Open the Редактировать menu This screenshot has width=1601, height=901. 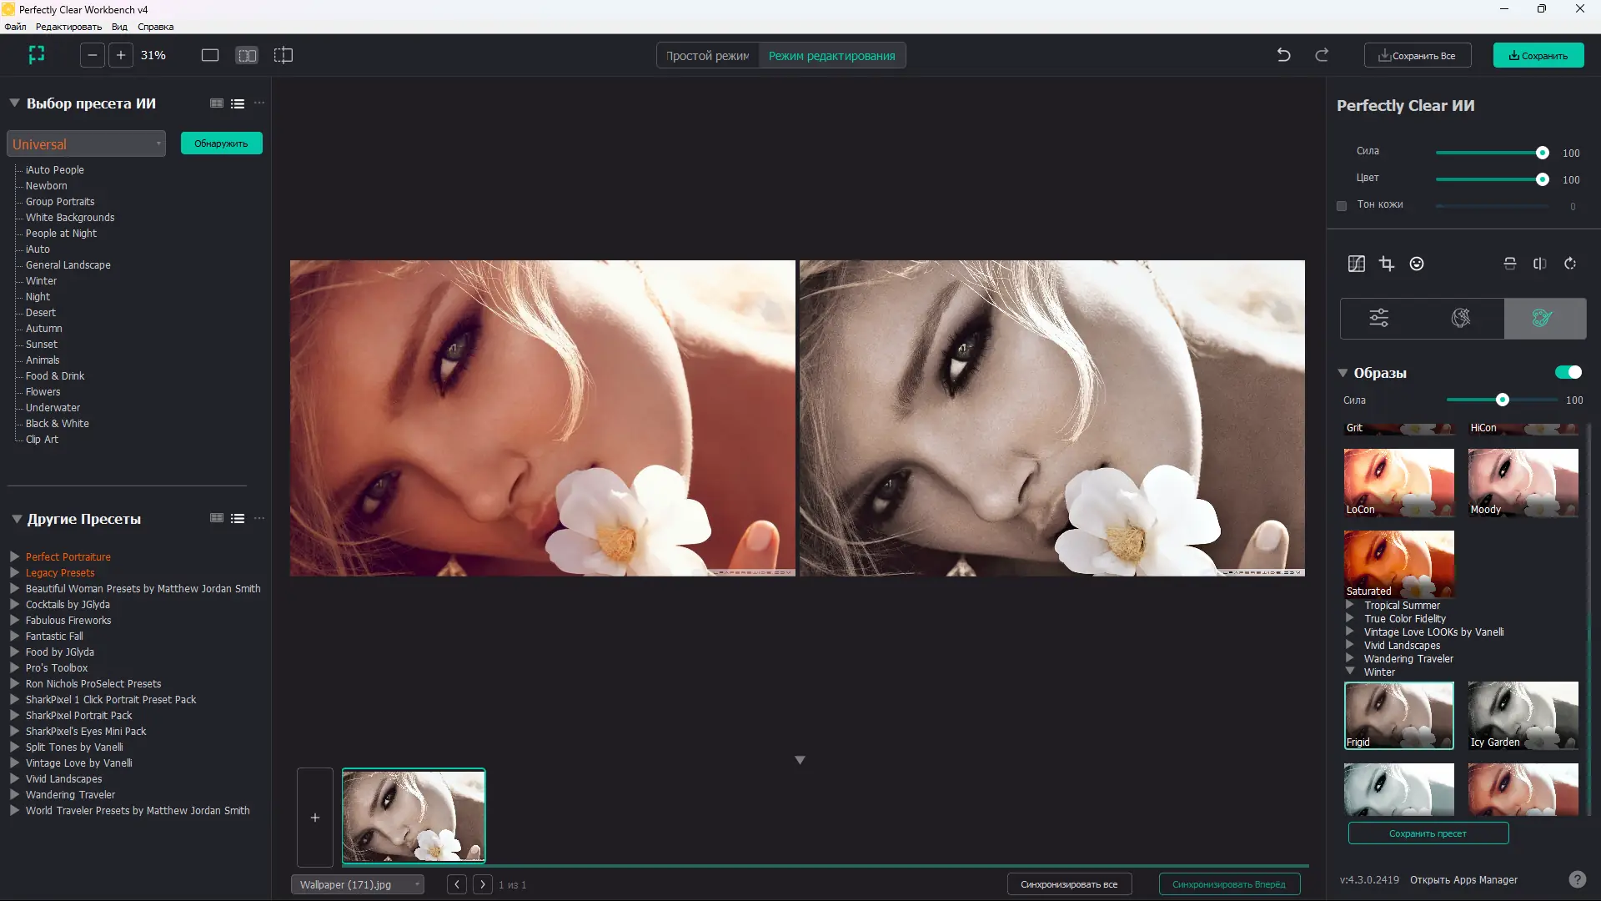tap(68, 27)
